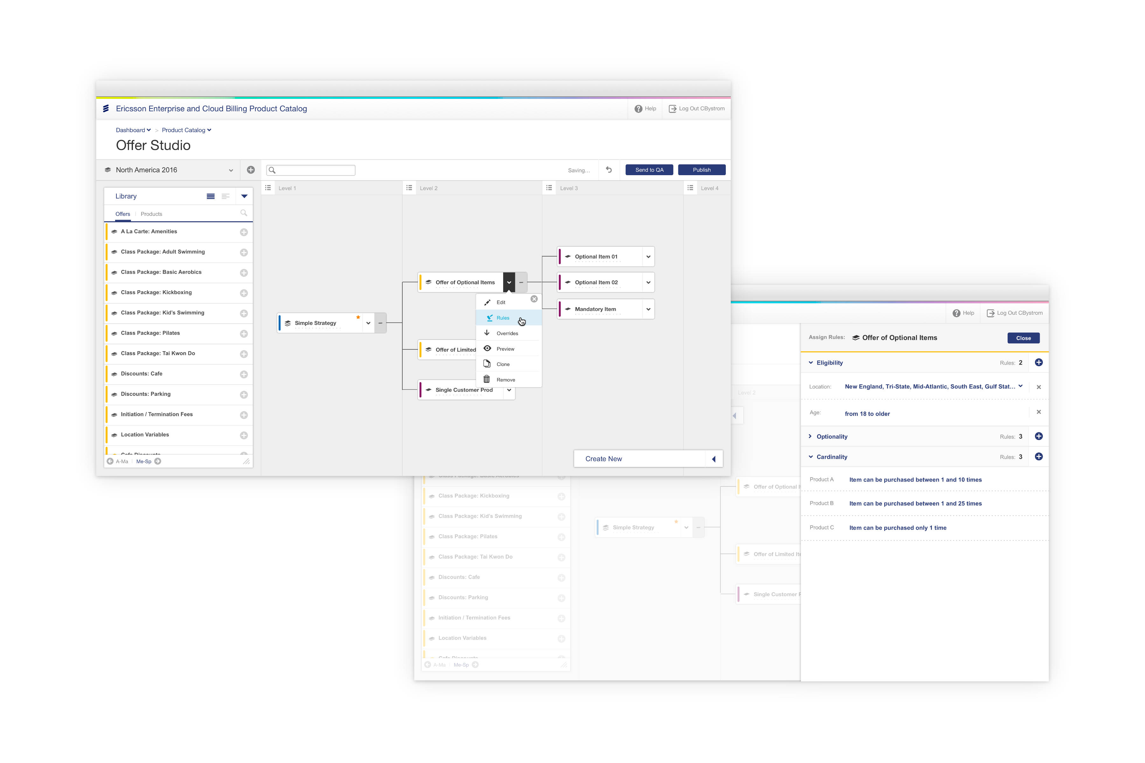
Task: Add A La Carte: Amenities using plus icon
Action: [244, 232]
